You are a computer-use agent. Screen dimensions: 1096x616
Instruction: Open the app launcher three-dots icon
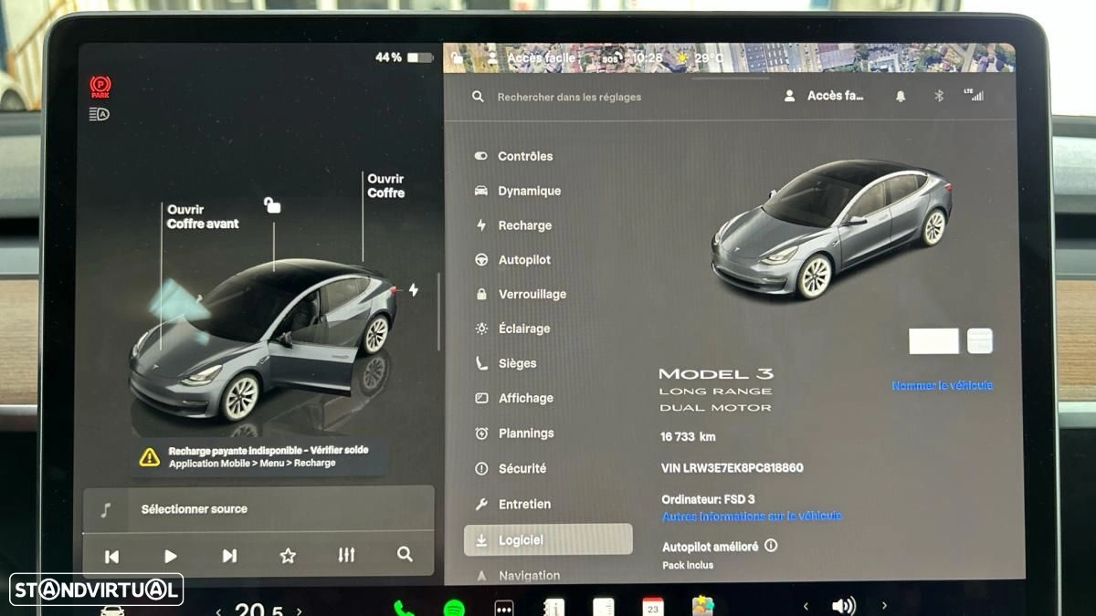point(504,608)
